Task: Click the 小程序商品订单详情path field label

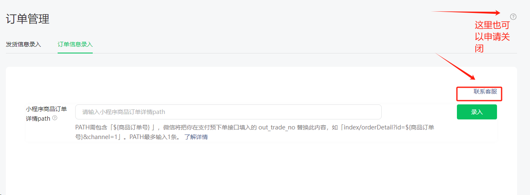Action: tap(46, 114)
